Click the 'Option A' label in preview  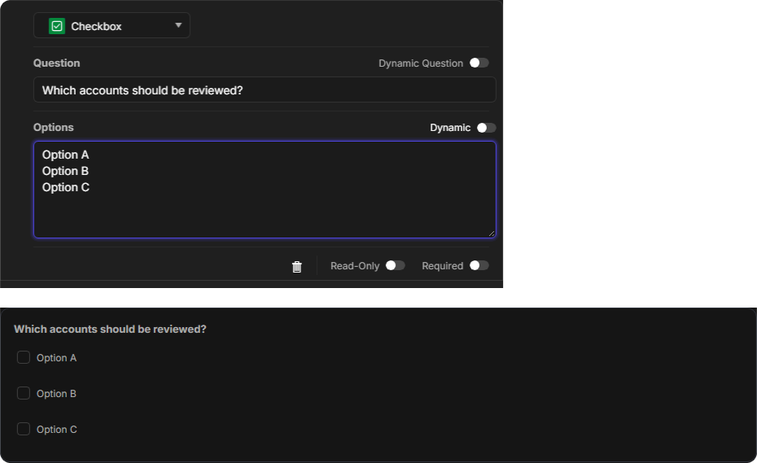[56, 358]
